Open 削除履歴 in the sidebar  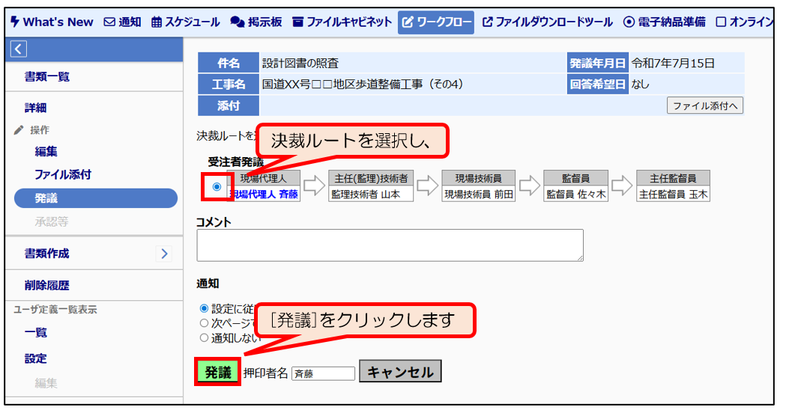pos(47,285)
